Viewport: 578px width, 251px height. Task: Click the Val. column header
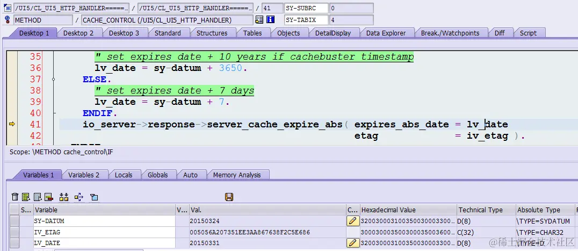(268, 210)
